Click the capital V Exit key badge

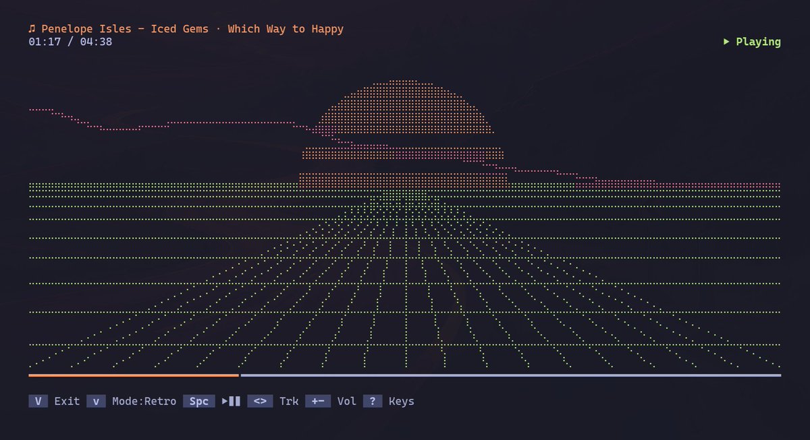click(x=38, y=402)
